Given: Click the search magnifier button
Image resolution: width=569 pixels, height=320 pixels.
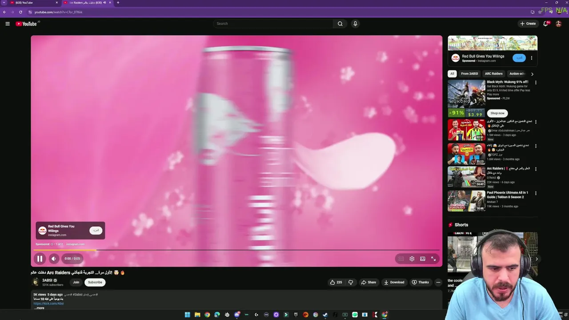Looking at the screenshot, I should (340, 24).
